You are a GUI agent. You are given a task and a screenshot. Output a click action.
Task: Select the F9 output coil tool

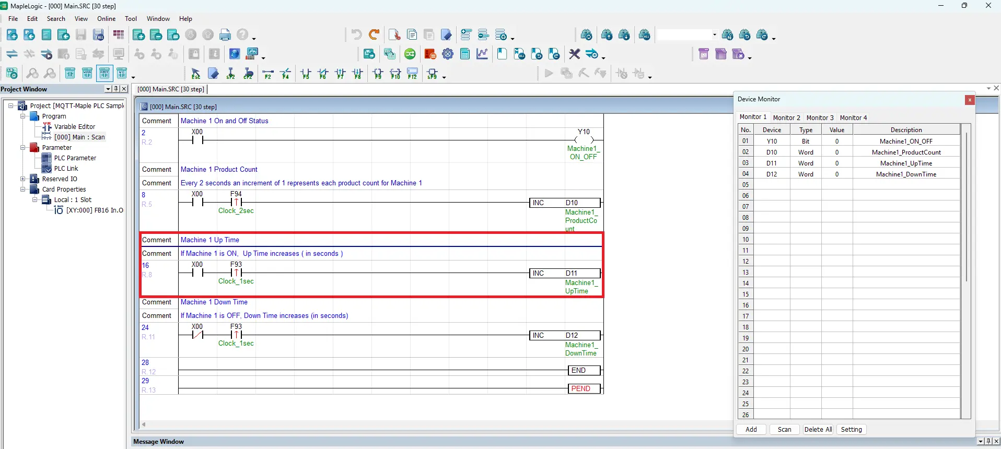click(x=378, y=74)
